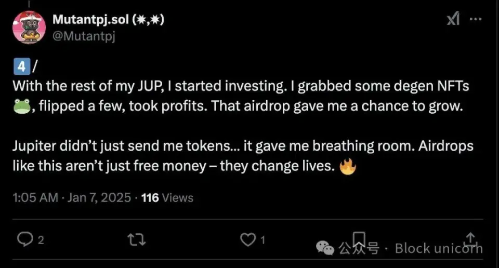
Task: Share the post using the share icon
Action: coord(470,238)
